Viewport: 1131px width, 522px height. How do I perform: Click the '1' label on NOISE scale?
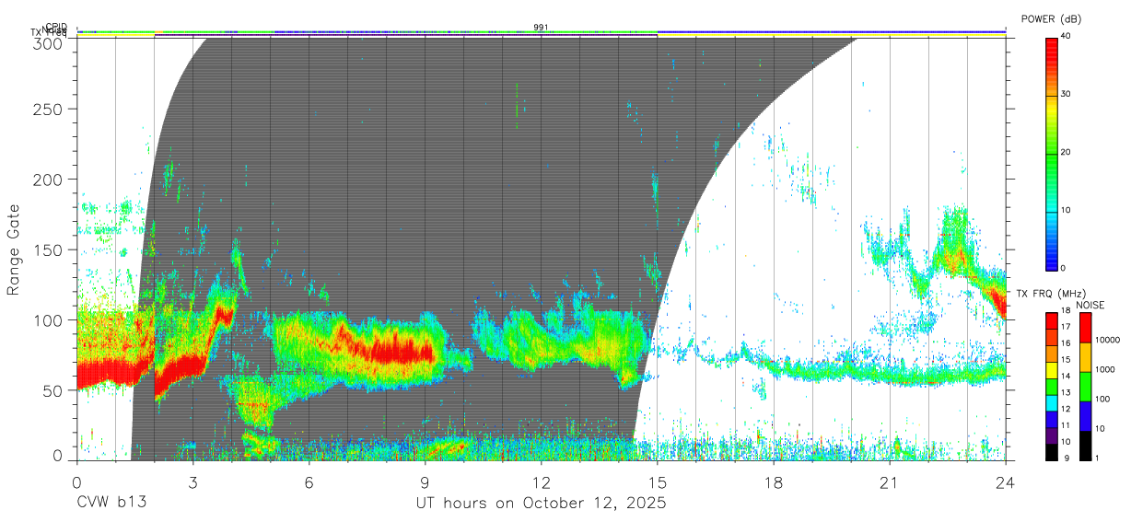1097,458
